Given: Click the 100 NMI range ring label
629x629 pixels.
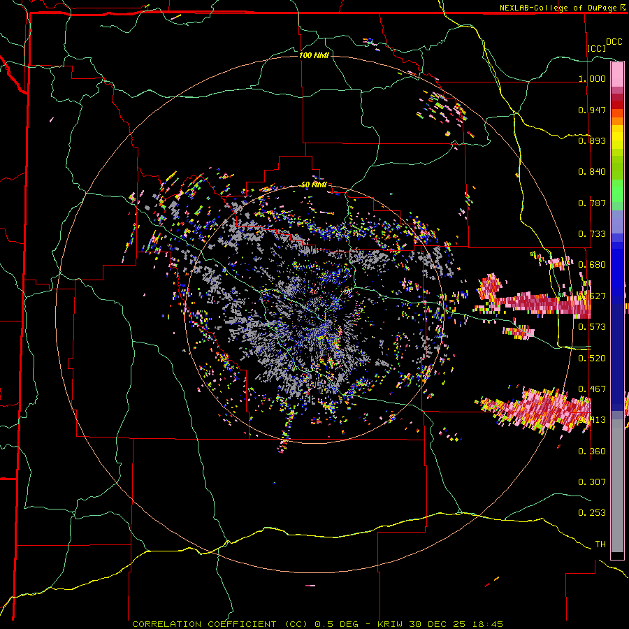Looking at the screenshot, I should click(x=314, y=55).
